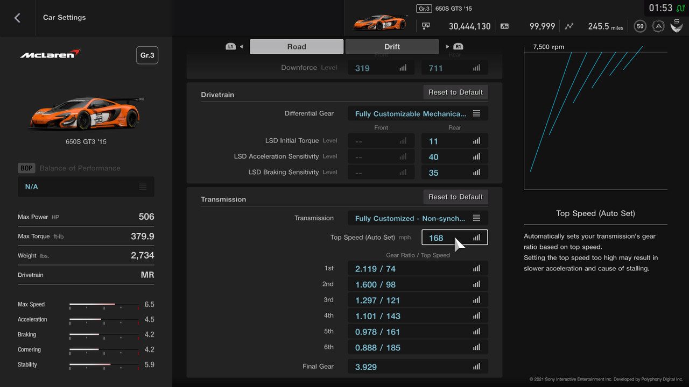Adjust Final Gear value 3.929

418,367
